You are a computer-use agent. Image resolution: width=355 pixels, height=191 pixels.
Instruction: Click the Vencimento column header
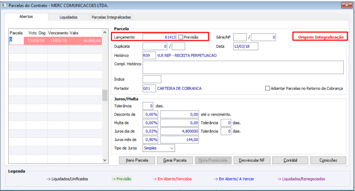tap(58, 33)
